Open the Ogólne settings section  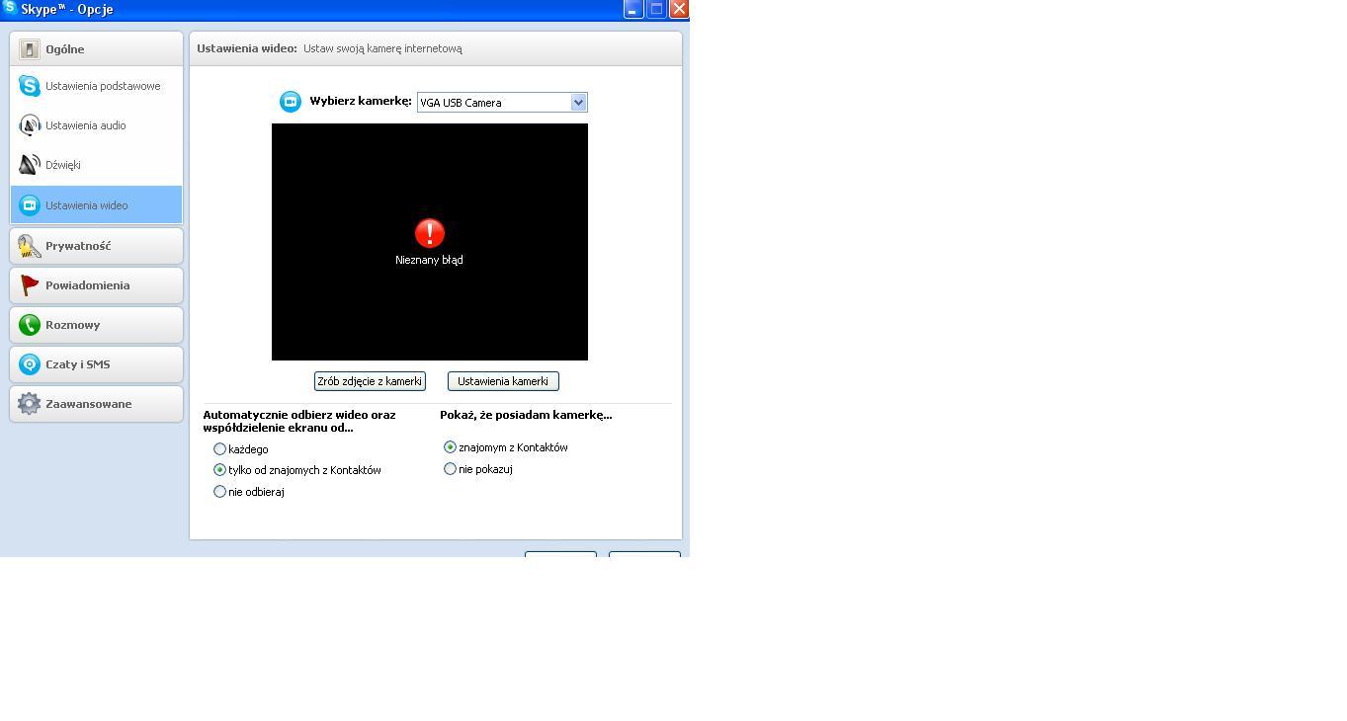pyautogui.click(x=96, y=48)
